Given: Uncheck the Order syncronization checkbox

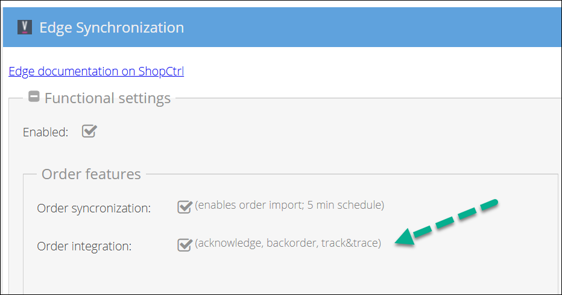Looking at the screenshot, I should pyautogui.click(x=185, y=207).
